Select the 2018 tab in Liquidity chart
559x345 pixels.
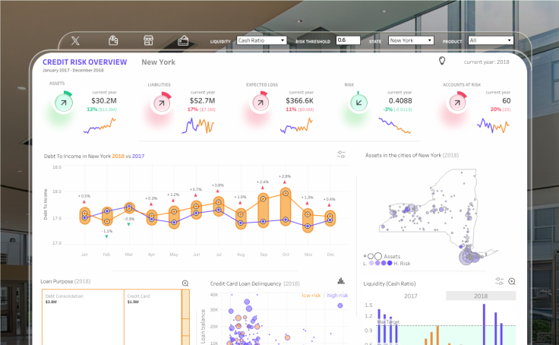point(481,296)
